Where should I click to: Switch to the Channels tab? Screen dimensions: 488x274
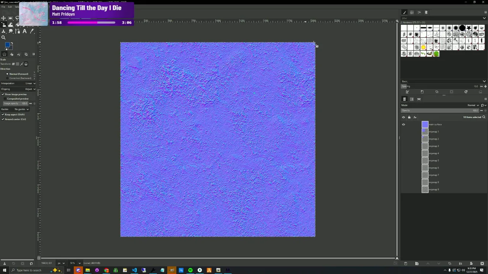412,99
